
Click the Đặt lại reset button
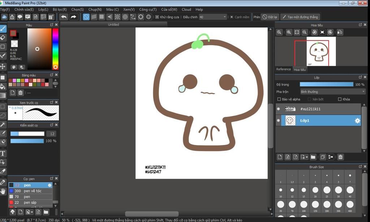(270, 17)
